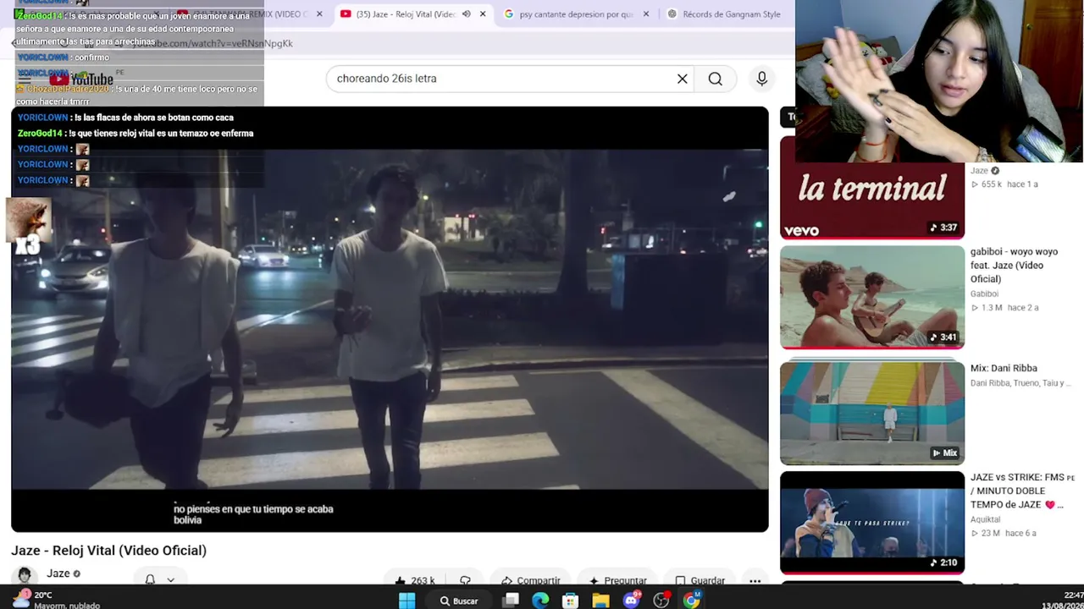Open JAZE vs STRIKE: FMS video title
The image size is (1084, 609).
[1022, 491]
